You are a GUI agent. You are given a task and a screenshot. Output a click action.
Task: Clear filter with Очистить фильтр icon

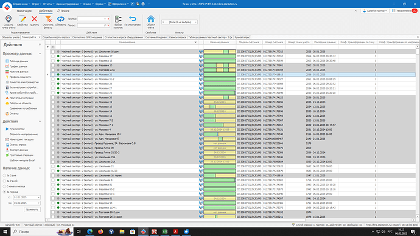[x=48, y=19]
